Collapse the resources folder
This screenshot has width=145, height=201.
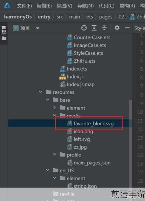click(40, 92)
